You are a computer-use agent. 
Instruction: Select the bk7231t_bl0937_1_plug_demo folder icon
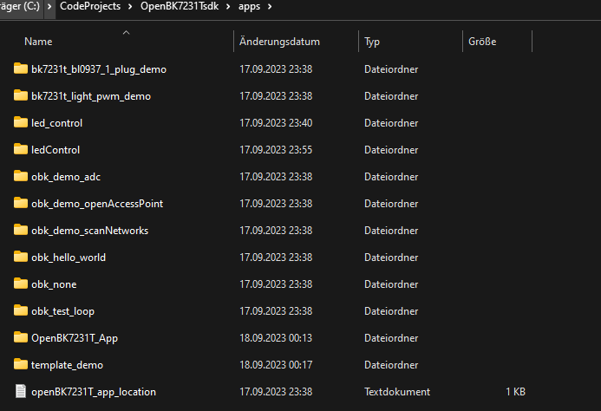(21, 68)
